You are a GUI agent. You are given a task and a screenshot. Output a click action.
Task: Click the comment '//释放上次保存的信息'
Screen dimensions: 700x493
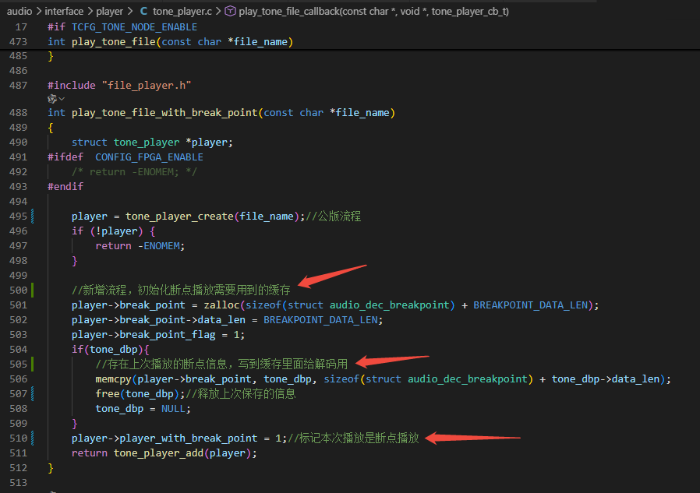(x=241, y=394)
